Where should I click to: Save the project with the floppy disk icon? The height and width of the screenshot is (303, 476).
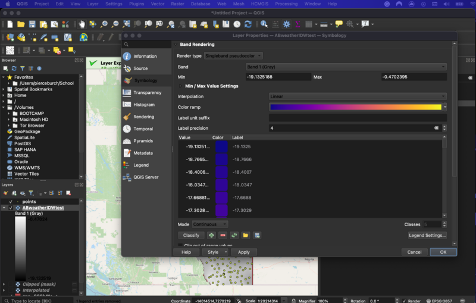[32, 24]
